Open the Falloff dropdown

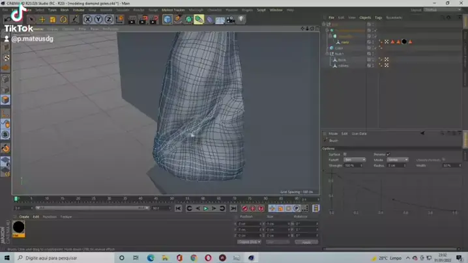[355, 159]
